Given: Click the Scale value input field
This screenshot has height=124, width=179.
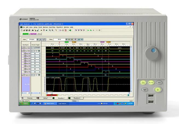Looking at the screenshot, I should [x=31, y=39].
